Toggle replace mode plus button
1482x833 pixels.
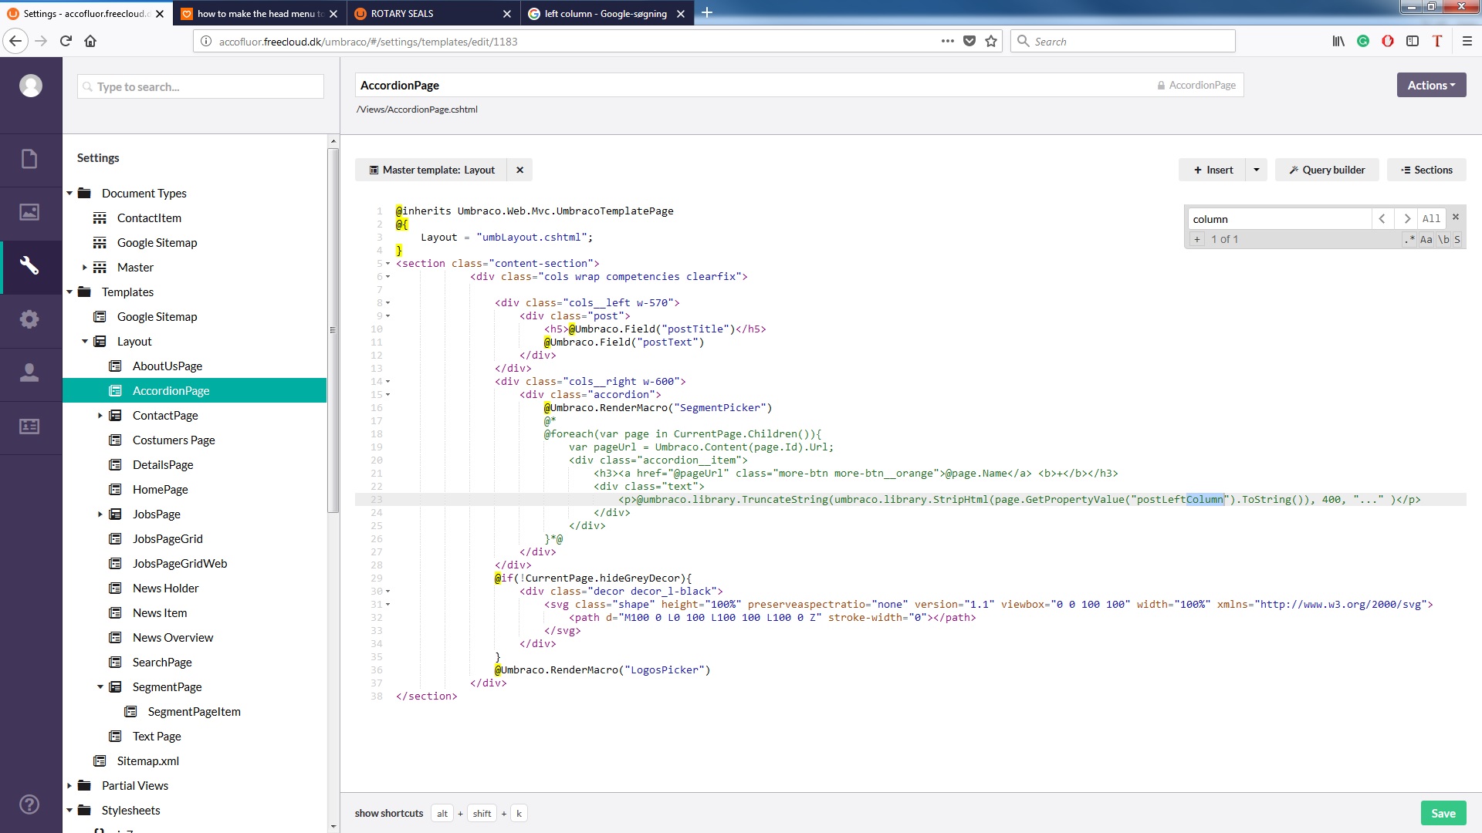point(1197,239)
